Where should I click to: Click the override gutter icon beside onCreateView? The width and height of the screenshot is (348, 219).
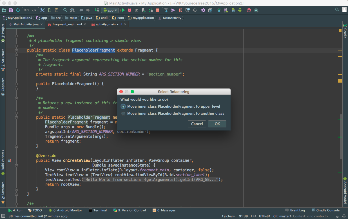pyautogui.click(x=9, y=160)
